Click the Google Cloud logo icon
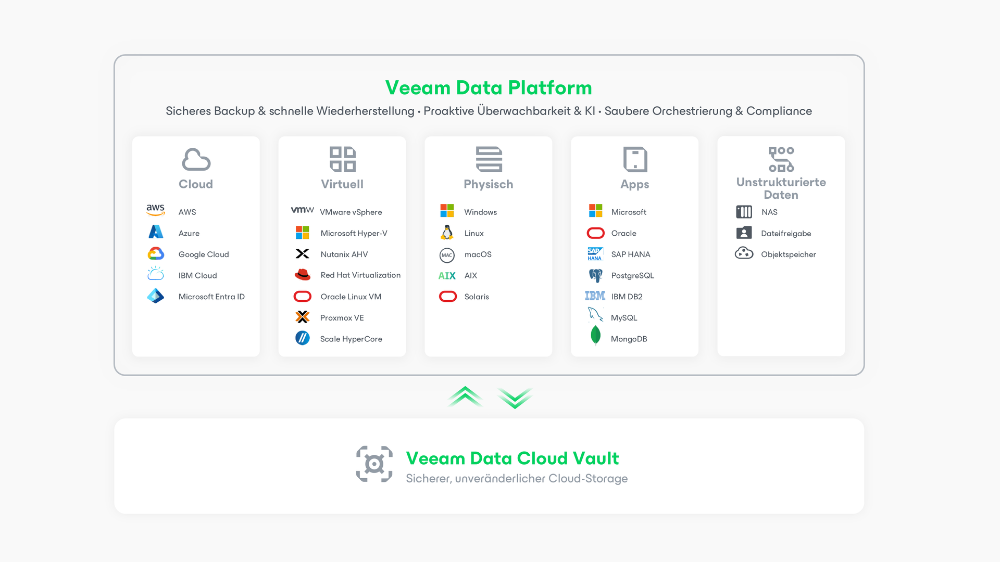Viewport: 1000px width, 562px height. (156, 253)
